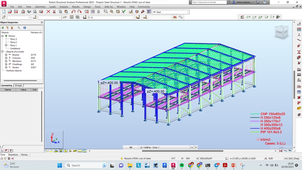Open the node selection dropdown
The width and height of the screenshot is (302, 170).
coord(29,18)
